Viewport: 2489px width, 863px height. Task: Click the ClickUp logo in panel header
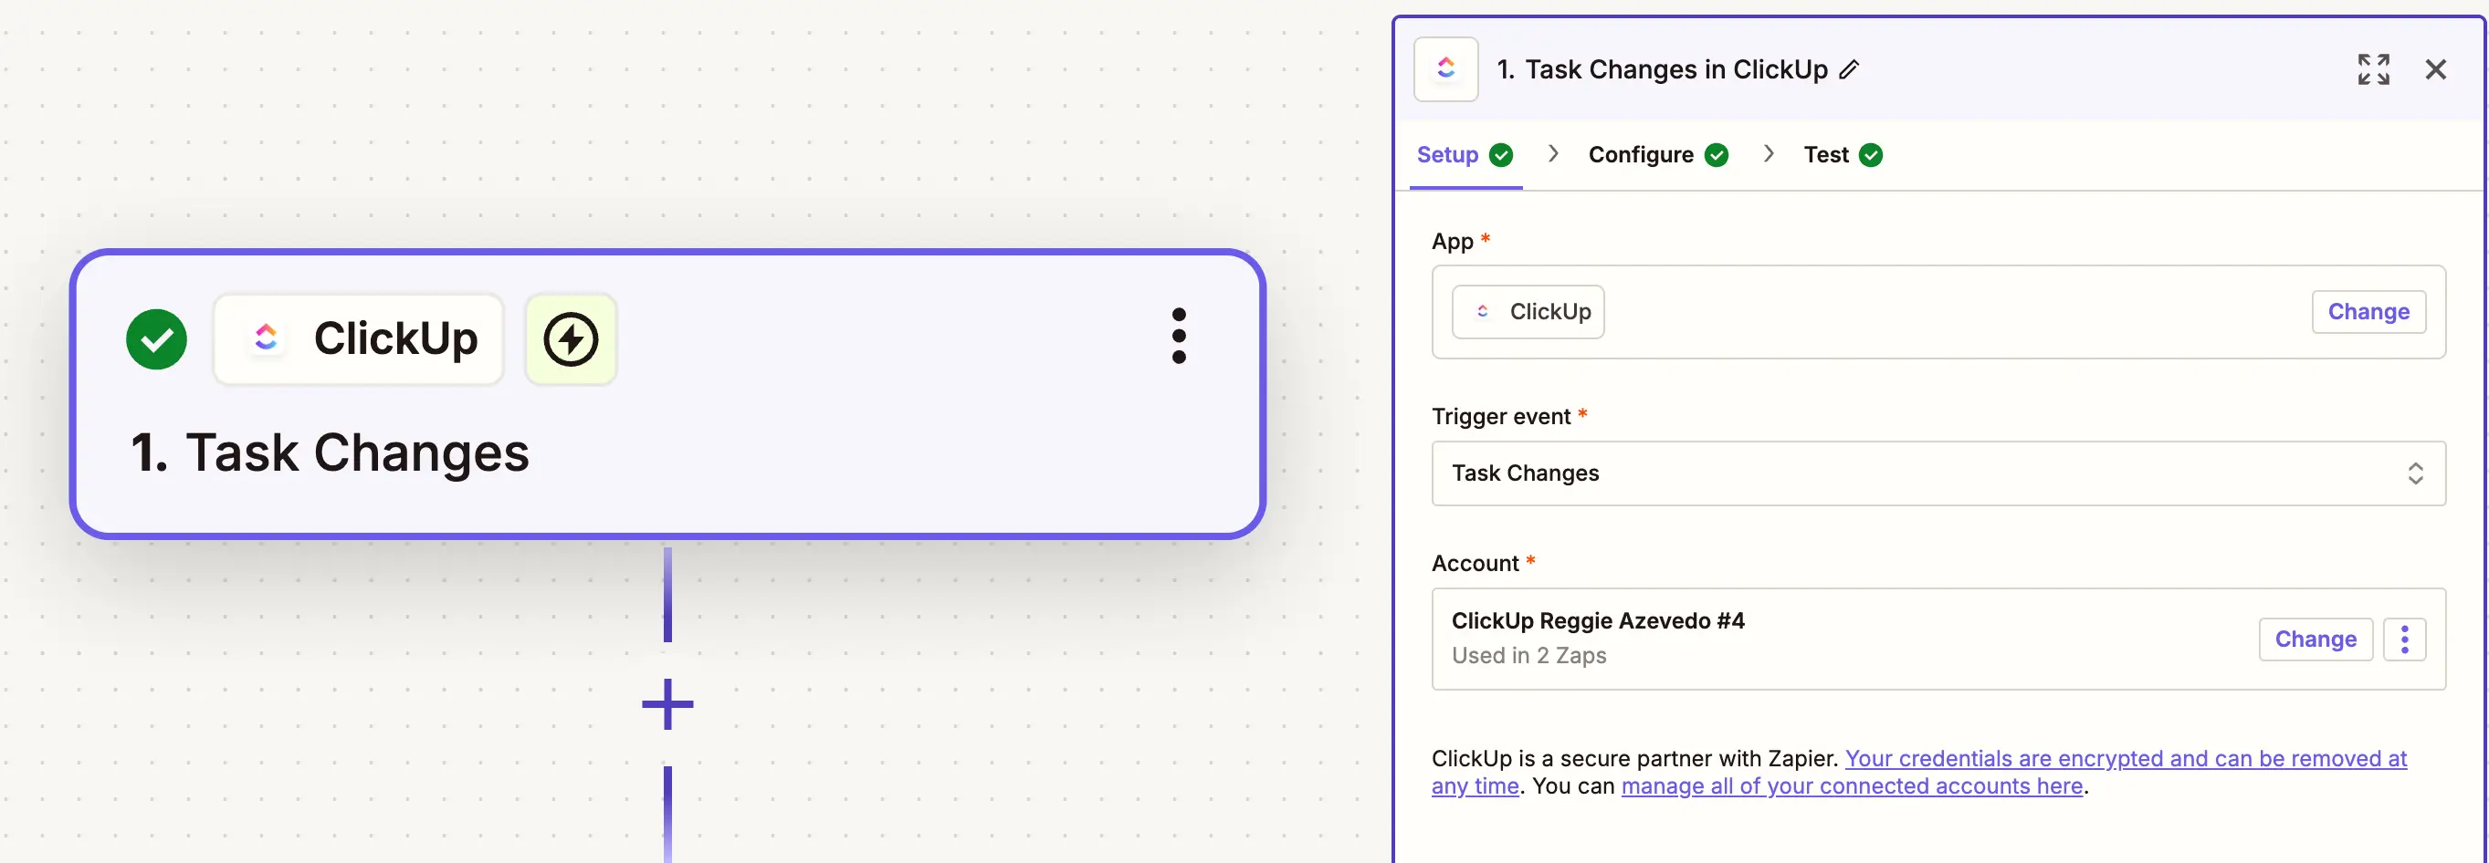(1445, 69)
